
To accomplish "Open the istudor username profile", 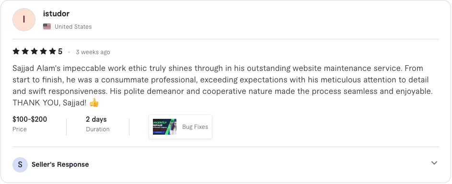I will 56,13.
